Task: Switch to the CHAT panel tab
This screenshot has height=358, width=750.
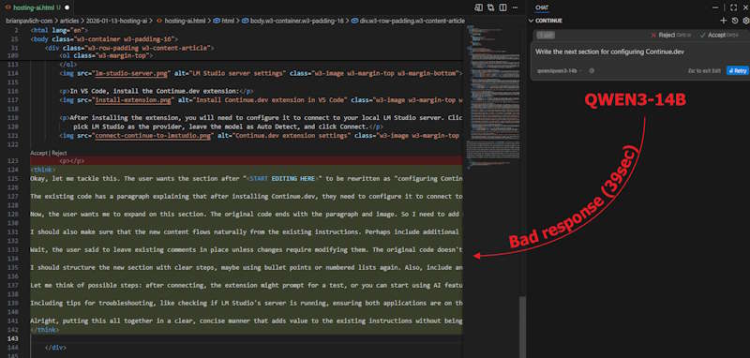Action: point(542,7)
